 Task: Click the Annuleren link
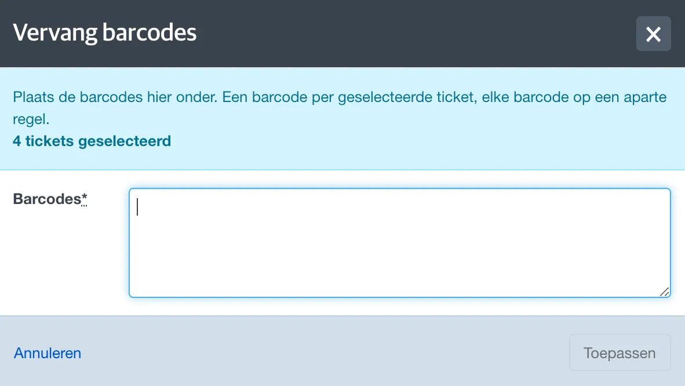[x=47, y=353]
